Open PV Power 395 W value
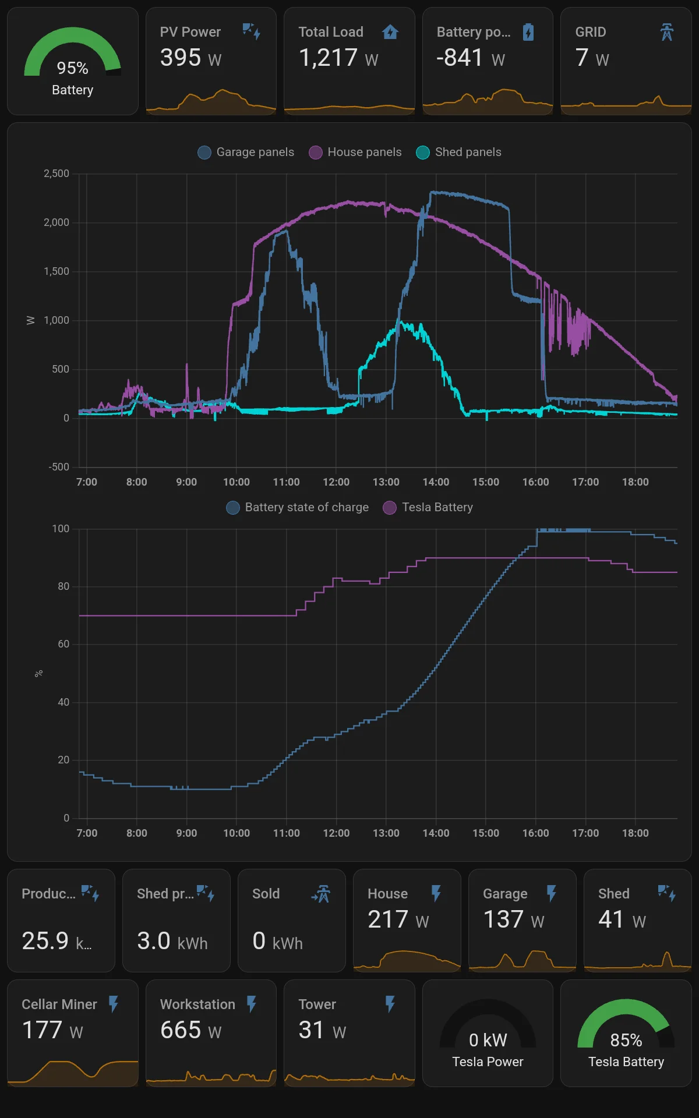The width and height of the screenshot is (699, 1118). (x=190, y=58)
